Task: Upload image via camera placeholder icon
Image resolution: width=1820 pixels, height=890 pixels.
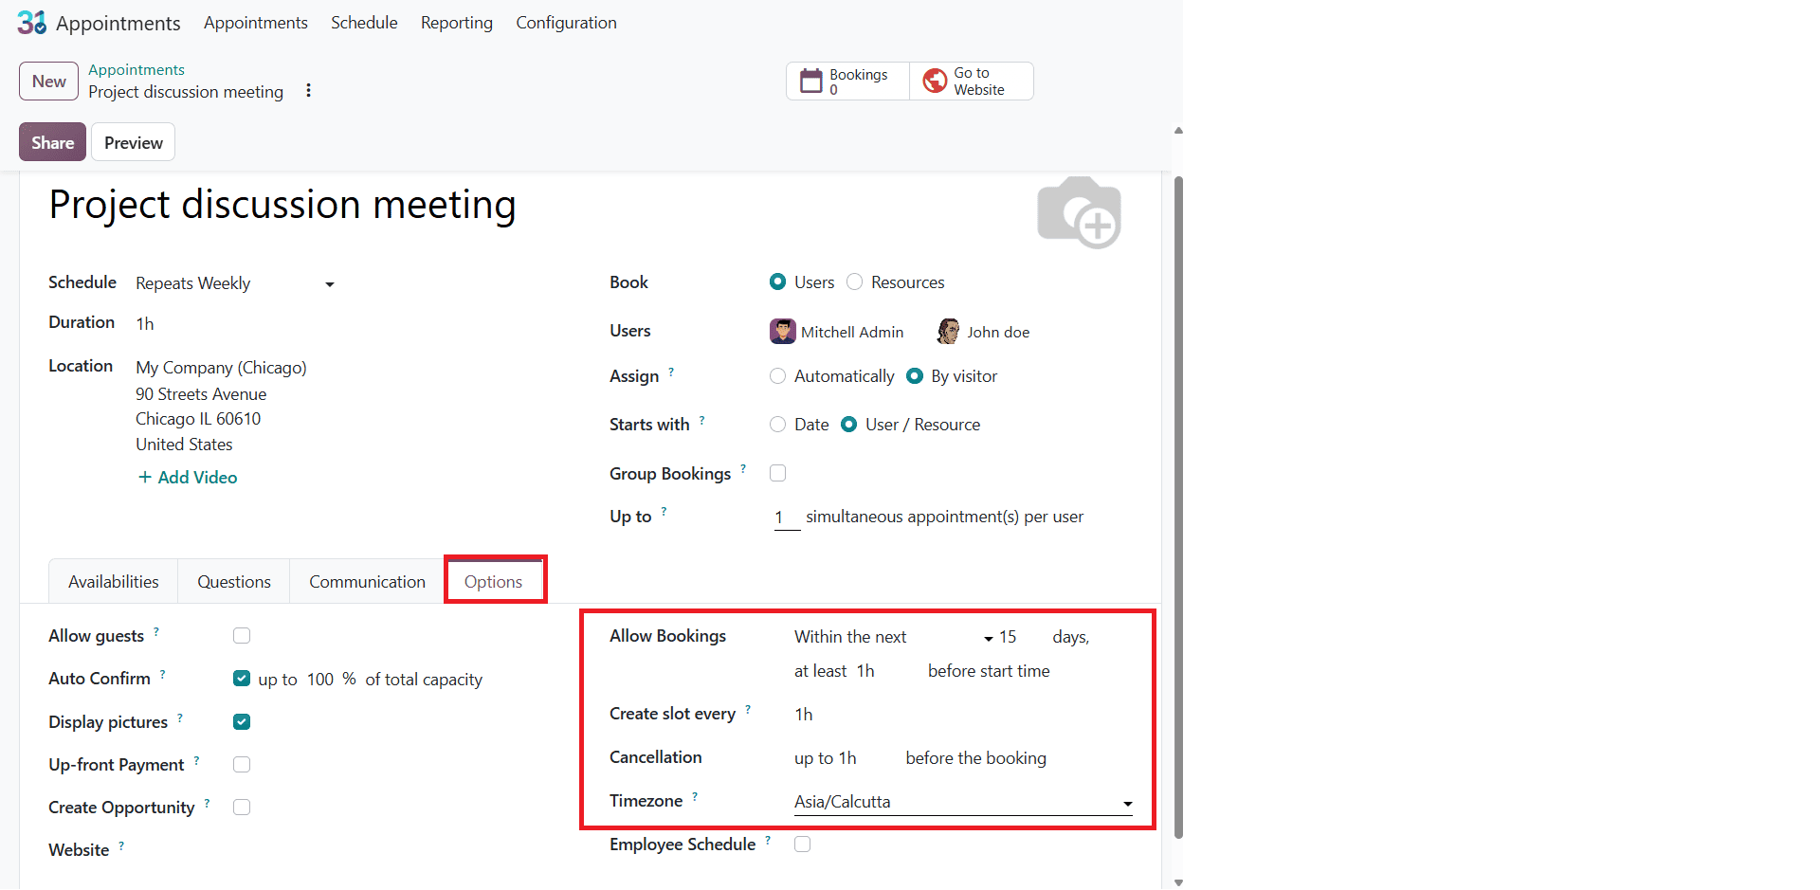Action: click(x=1079, y=212)
